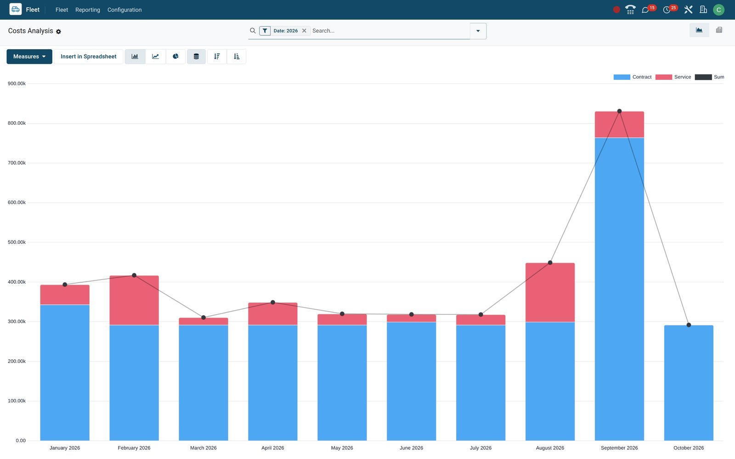The width and height of the screenshot is (735, 459).
Task: Open the messages icon with 15 badge
Action: 645,10
